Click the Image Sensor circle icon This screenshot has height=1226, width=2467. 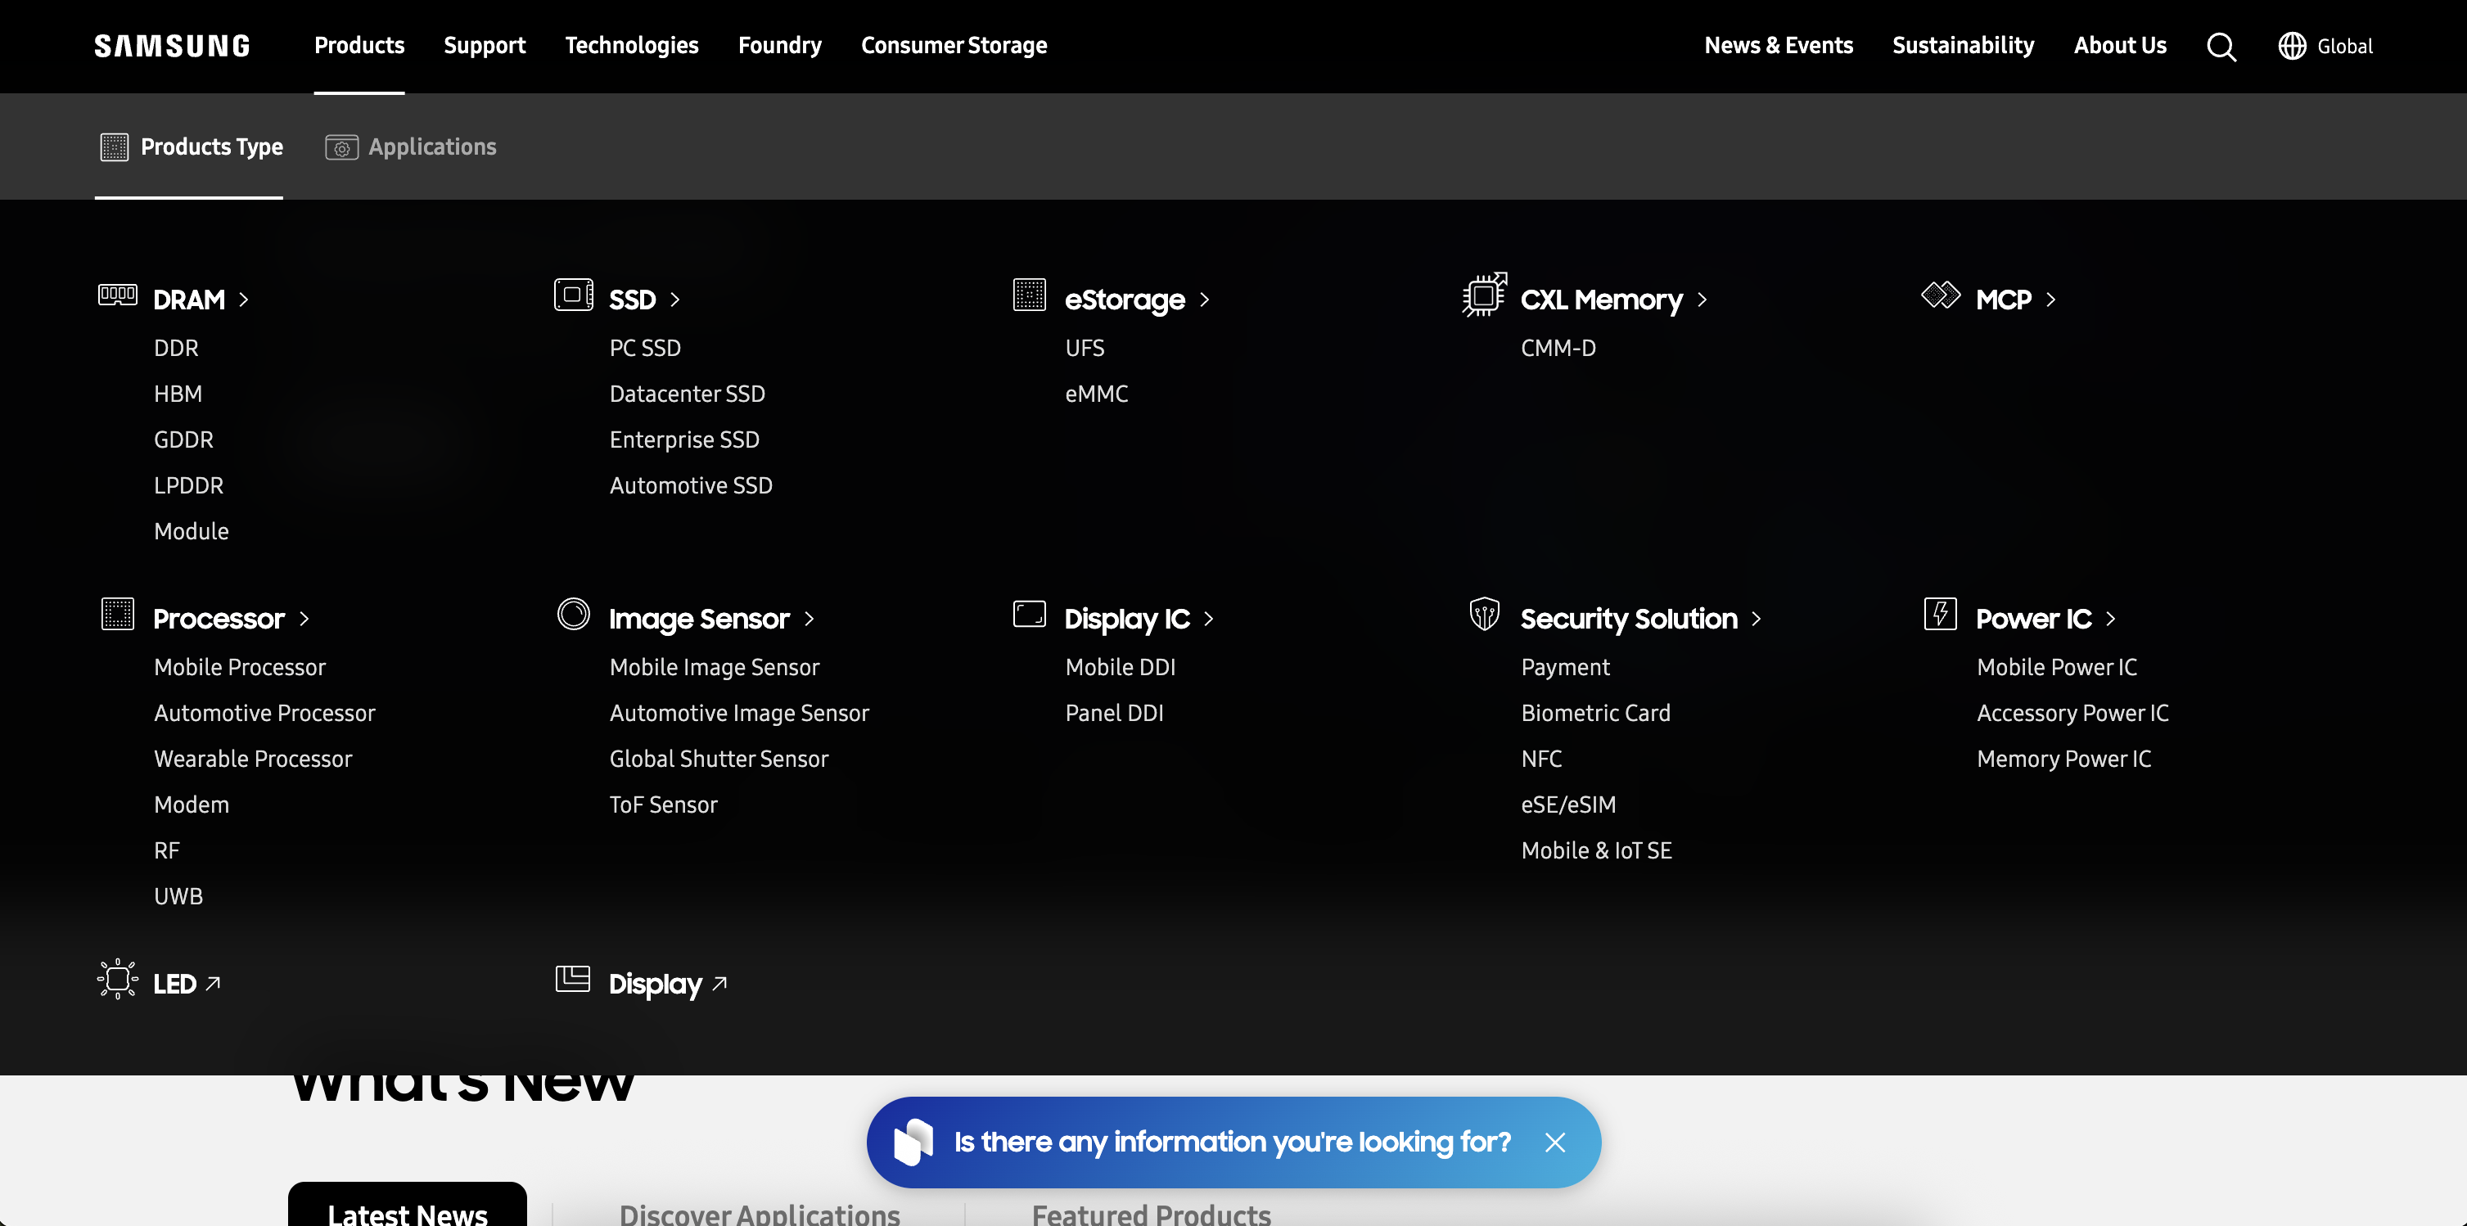[574, 614]
